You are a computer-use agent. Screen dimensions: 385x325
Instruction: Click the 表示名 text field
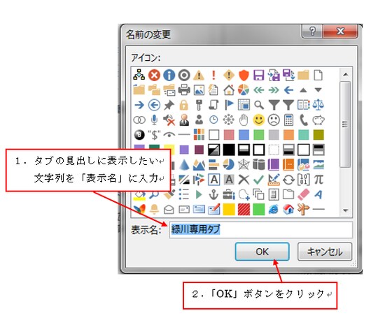point(261,230)
